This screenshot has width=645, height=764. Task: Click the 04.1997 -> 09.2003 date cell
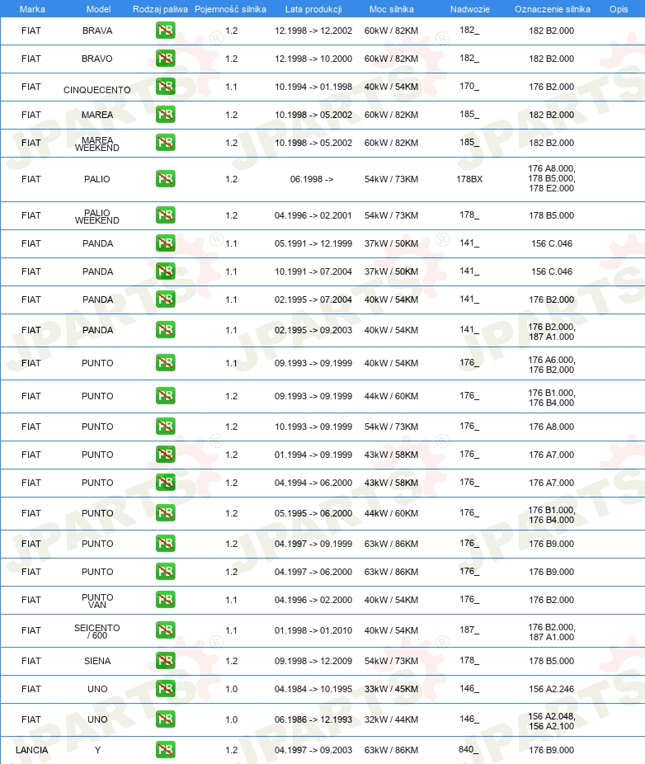click(313, 750)
